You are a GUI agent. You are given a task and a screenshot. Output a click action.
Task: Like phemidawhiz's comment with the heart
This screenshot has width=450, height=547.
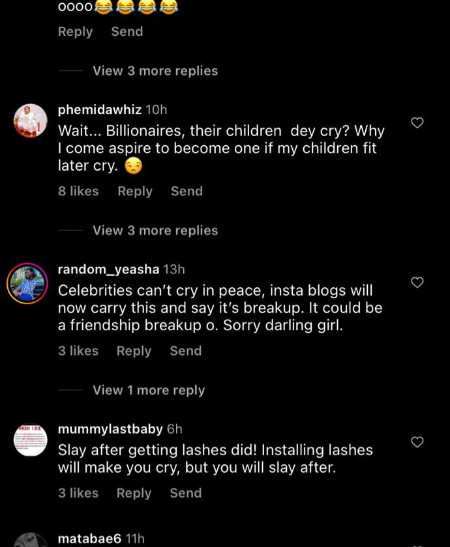[x=417, y=123]
